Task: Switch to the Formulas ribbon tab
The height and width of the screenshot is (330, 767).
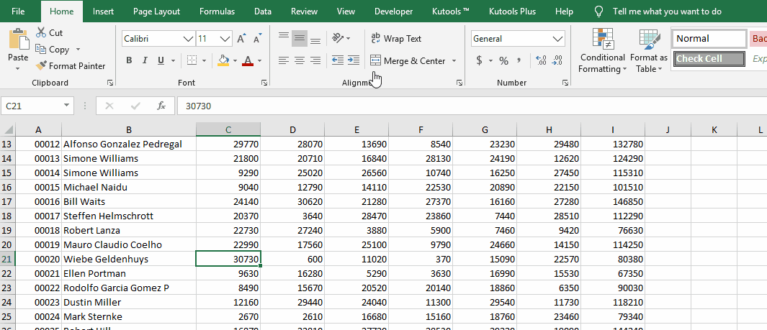Action: pos(217,12)
